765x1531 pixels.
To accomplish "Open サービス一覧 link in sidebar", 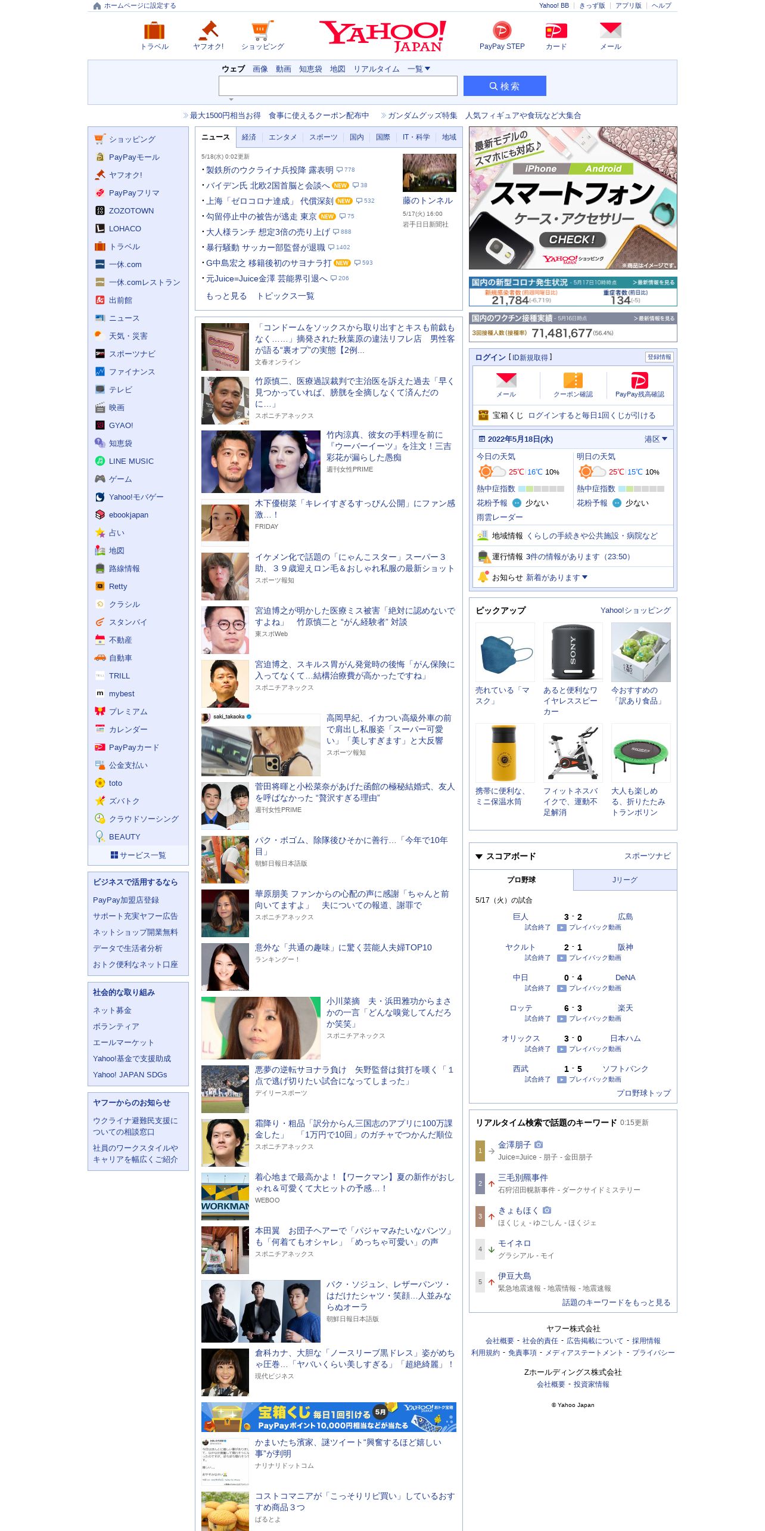I will click(138, 855).
